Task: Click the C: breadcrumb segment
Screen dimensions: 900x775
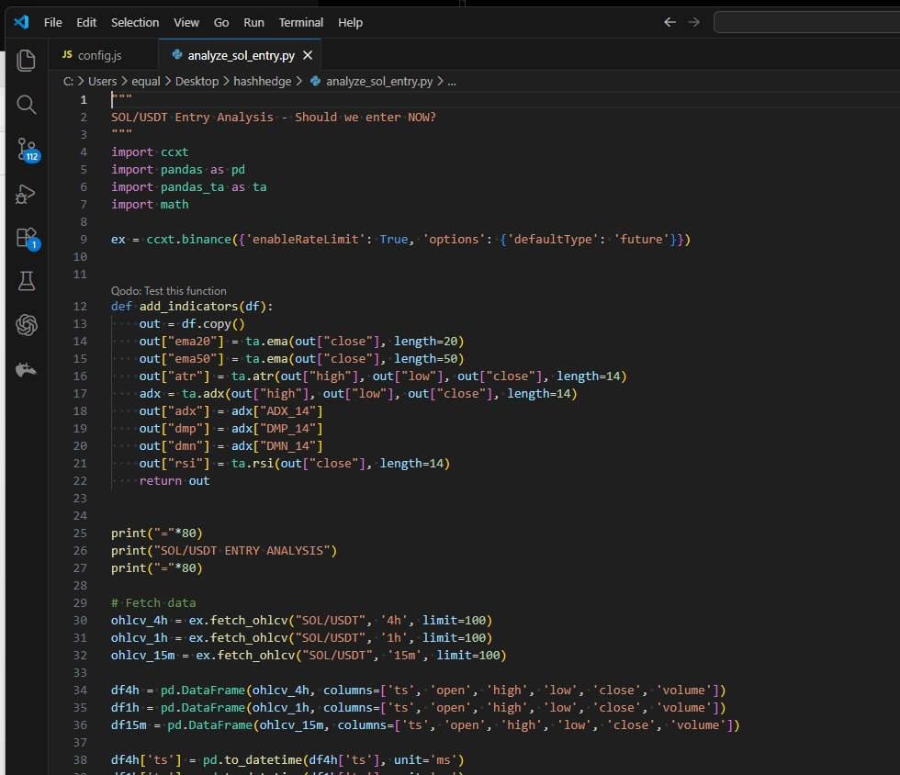Action: click(x=68, y=81)
